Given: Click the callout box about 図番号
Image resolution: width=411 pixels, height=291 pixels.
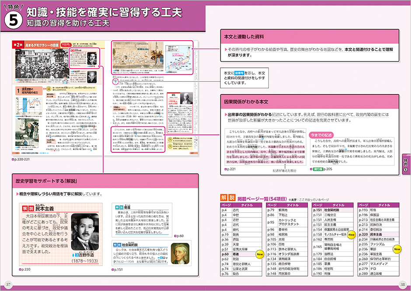Looking at the screenshot, I should click(244, 78).
